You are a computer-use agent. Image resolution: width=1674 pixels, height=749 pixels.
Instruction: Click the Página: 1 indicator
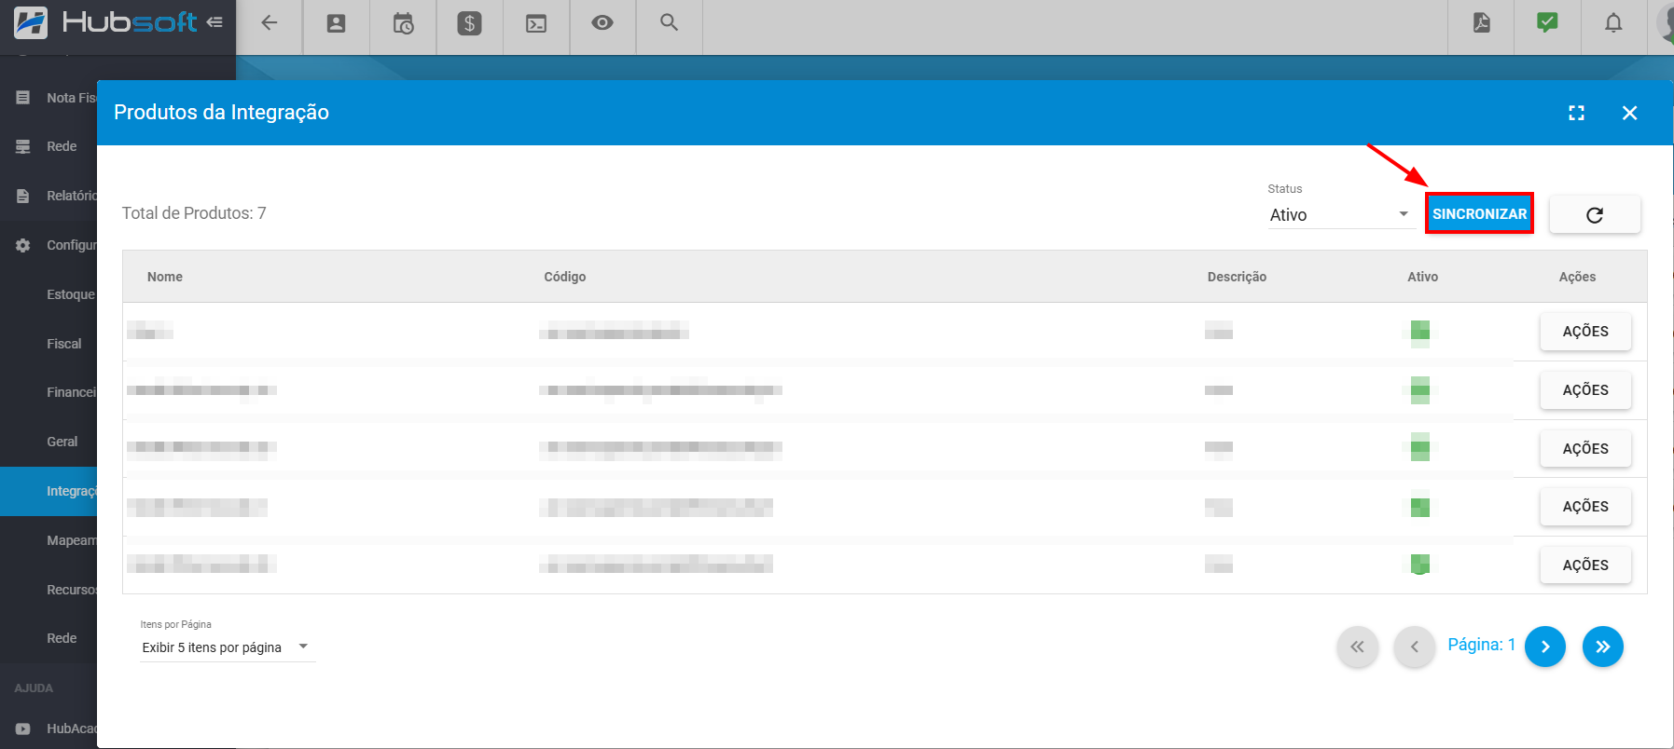point(1481,645)
